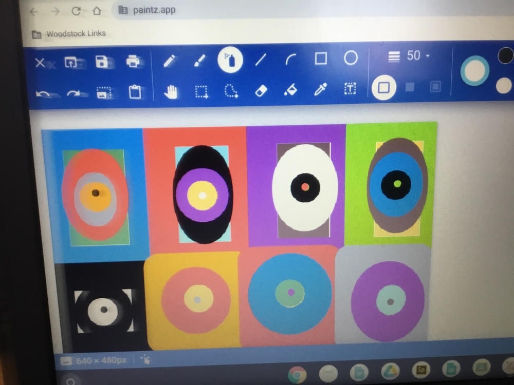
Task: Choose the solid fill style square
Action: tap(410, 87)
